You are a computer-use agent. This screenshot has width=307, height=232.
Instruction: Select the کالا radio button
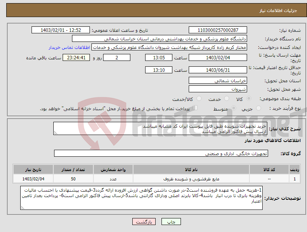(249, 99)
